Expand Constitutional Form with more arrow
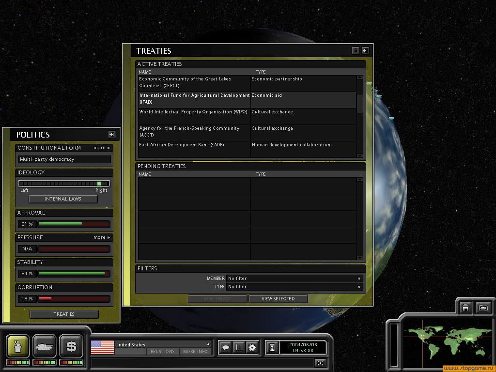 (x=102, y=148)
